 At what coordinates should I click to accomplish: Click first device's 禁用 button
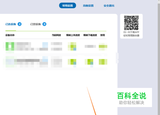click(x=103, y=47)
